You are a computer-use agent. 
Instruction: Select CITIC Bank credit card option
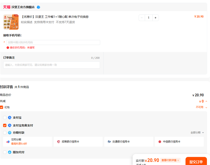coord(179,142)
